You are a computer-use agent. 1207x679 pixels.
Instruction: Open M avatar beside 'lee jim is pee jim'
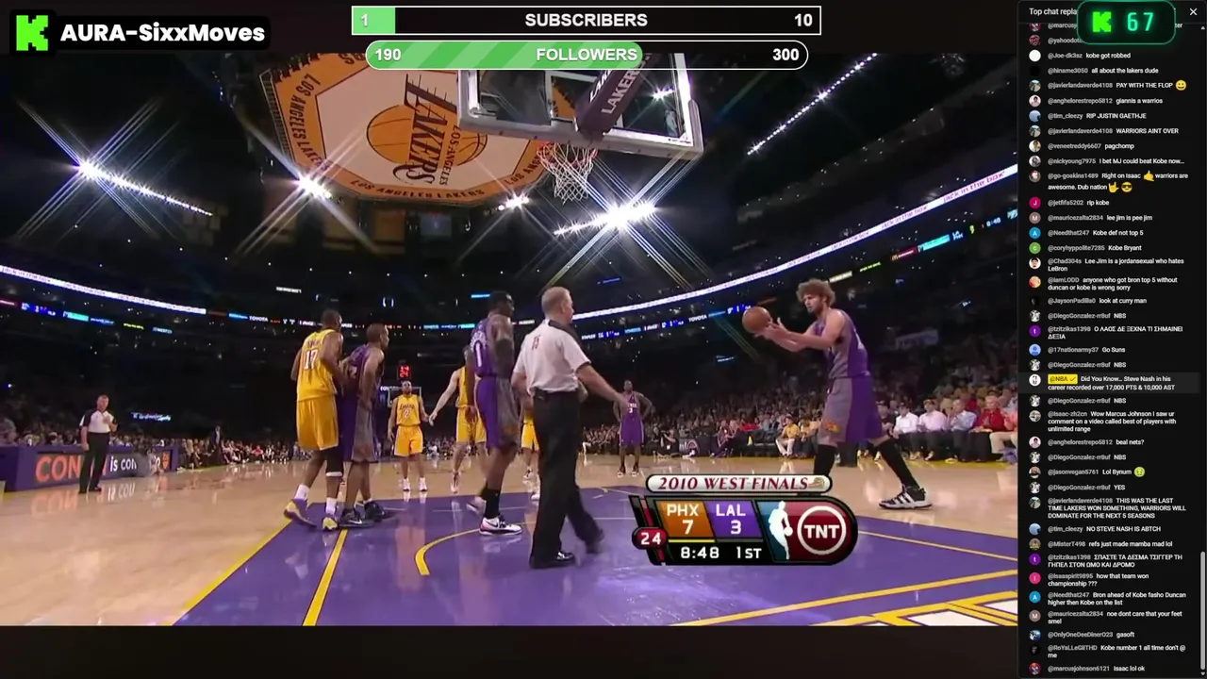click(x=1034, y=218)
